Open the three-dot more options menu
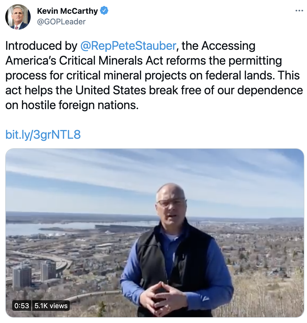Image resolution: width=307 pixels, height=323 pixels. click(299, 11)
